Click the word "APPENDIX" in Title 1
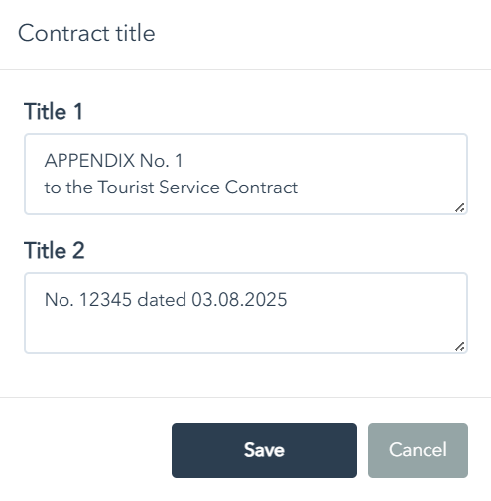 89,161
